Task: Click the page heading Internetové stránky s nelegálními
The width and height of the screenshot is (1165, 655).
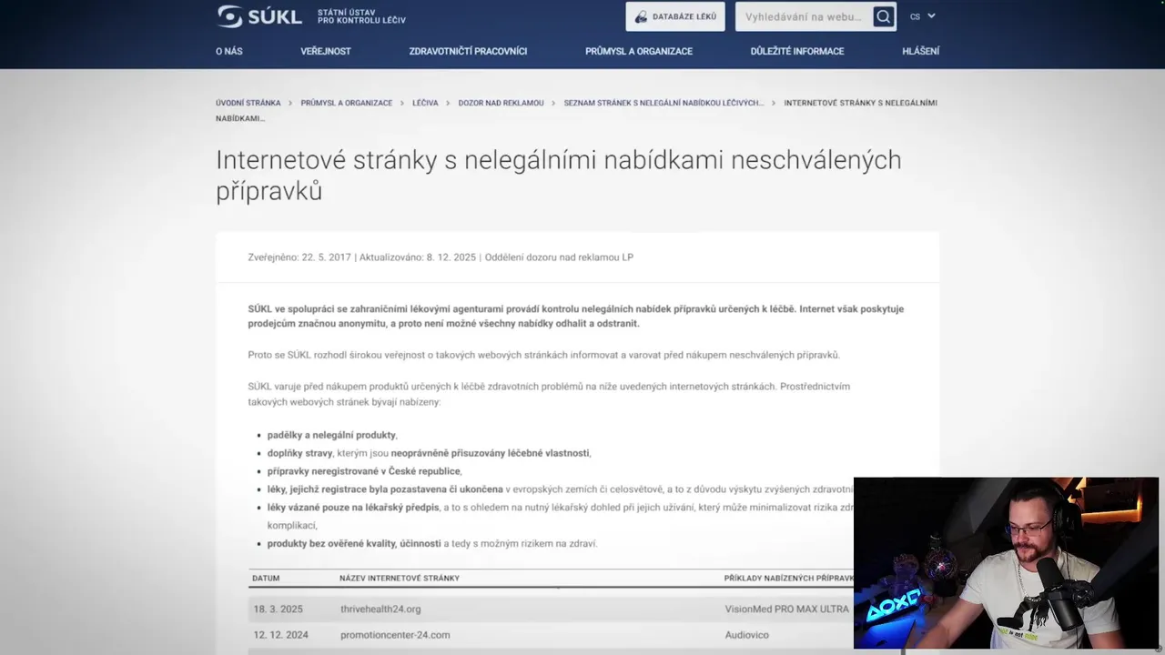Action: pos(558,175)
